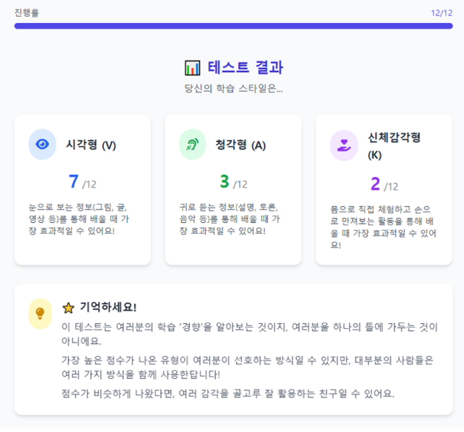This screenshot has width=464, height=432.
Task: Click the eye icon for 시각형
Action: pos(43,144)
